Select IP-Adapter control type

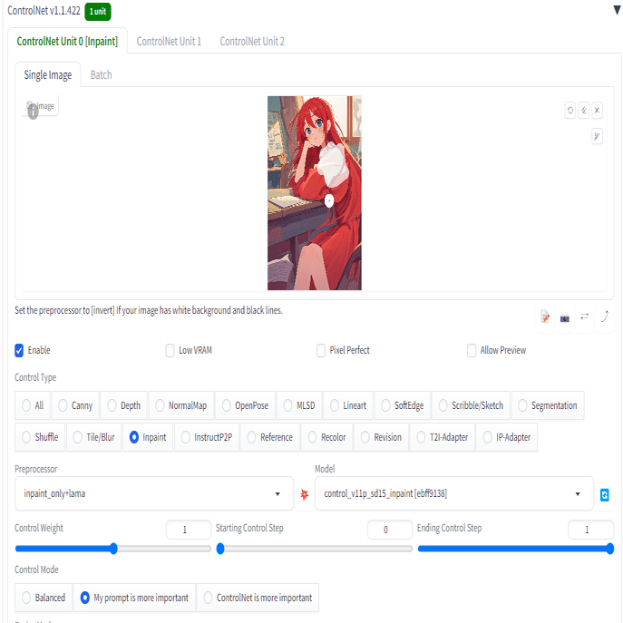tap(507, 437)
